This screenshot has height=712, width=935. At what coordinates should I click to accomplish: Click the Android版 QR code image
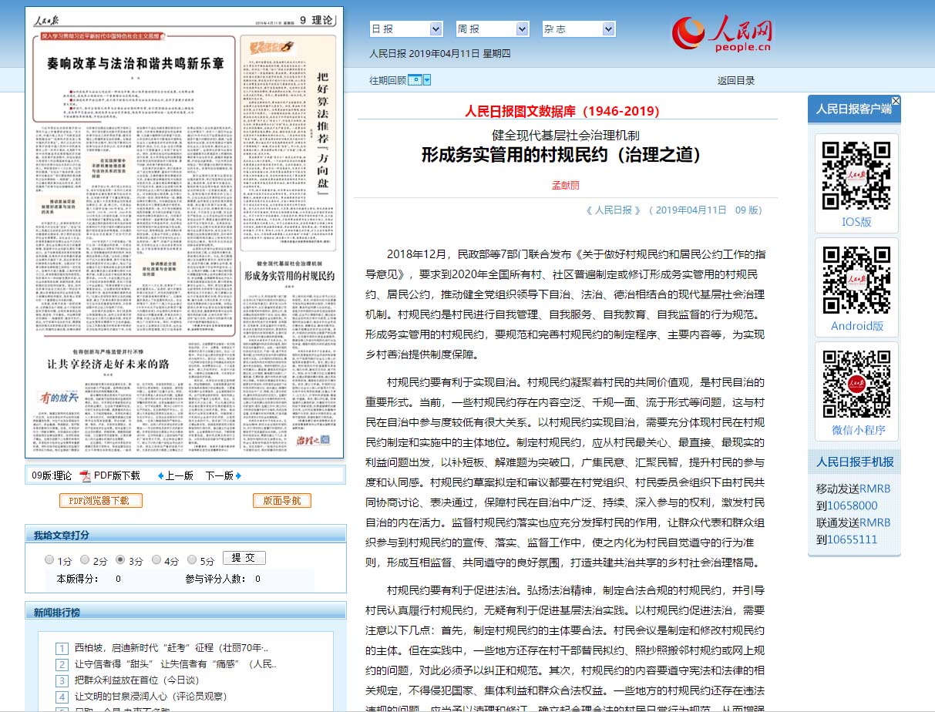pyautogui.click(x=856, y=280)
